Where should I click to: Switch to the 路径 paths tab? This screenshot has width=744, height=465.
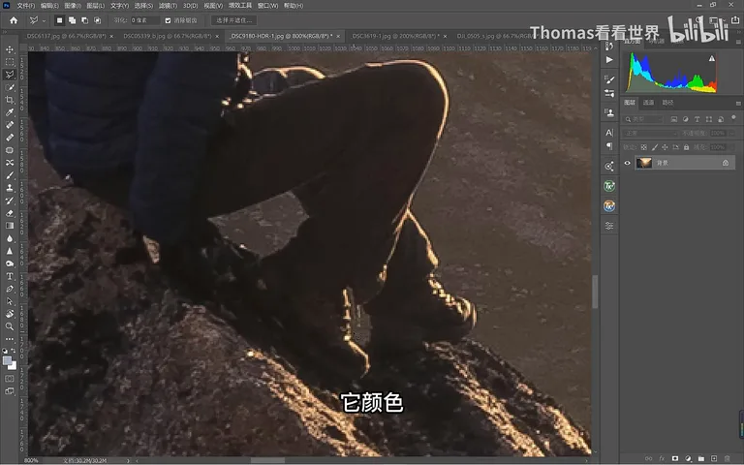pos(667,103)
